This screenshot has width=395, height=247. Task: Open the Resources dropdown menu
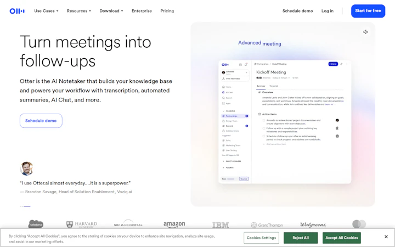point(79,11)
